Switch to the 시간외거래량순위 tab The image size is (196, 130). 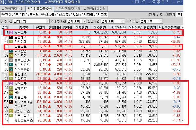coord(68,9)
